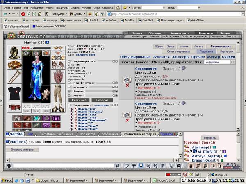This screenshot has height=184, width=246.
Task: Click the shield equipment slot
Action: pos(58,76)
